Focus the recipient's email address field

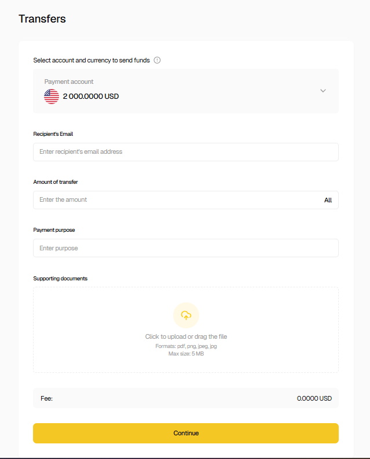click(185, 152)
